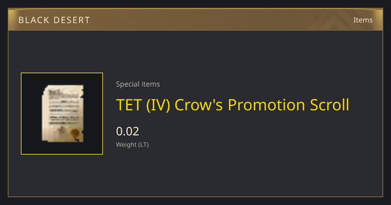Click the torn top edge of the parchment icon

[x=64, y=87]
